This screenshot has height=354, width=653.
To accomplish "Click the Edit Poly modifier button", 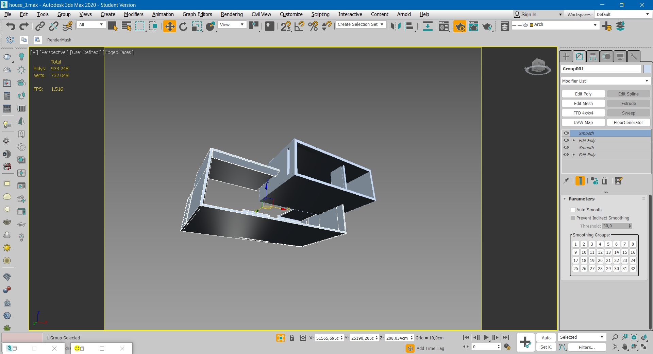I will [x=583, y=94].
